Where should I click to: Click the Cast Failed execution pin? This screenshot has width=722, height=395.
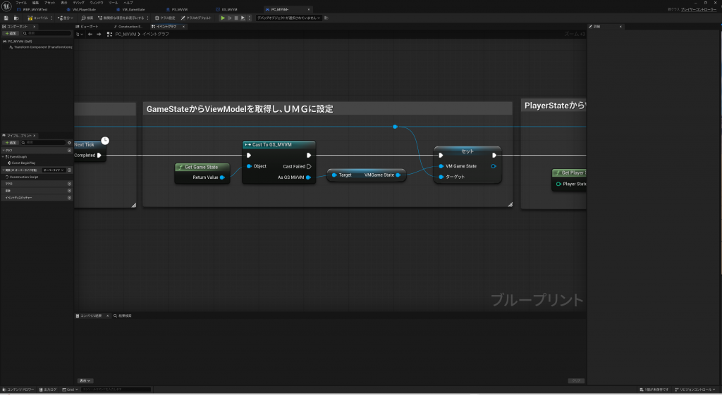pyautogui.click(x=309, y=166)
